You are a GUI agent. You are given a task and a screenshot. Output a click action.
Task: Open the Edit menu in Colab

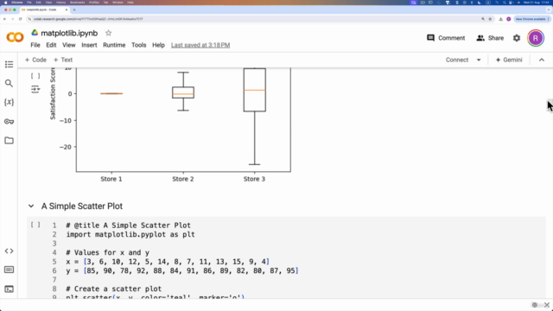pos(51,45)
